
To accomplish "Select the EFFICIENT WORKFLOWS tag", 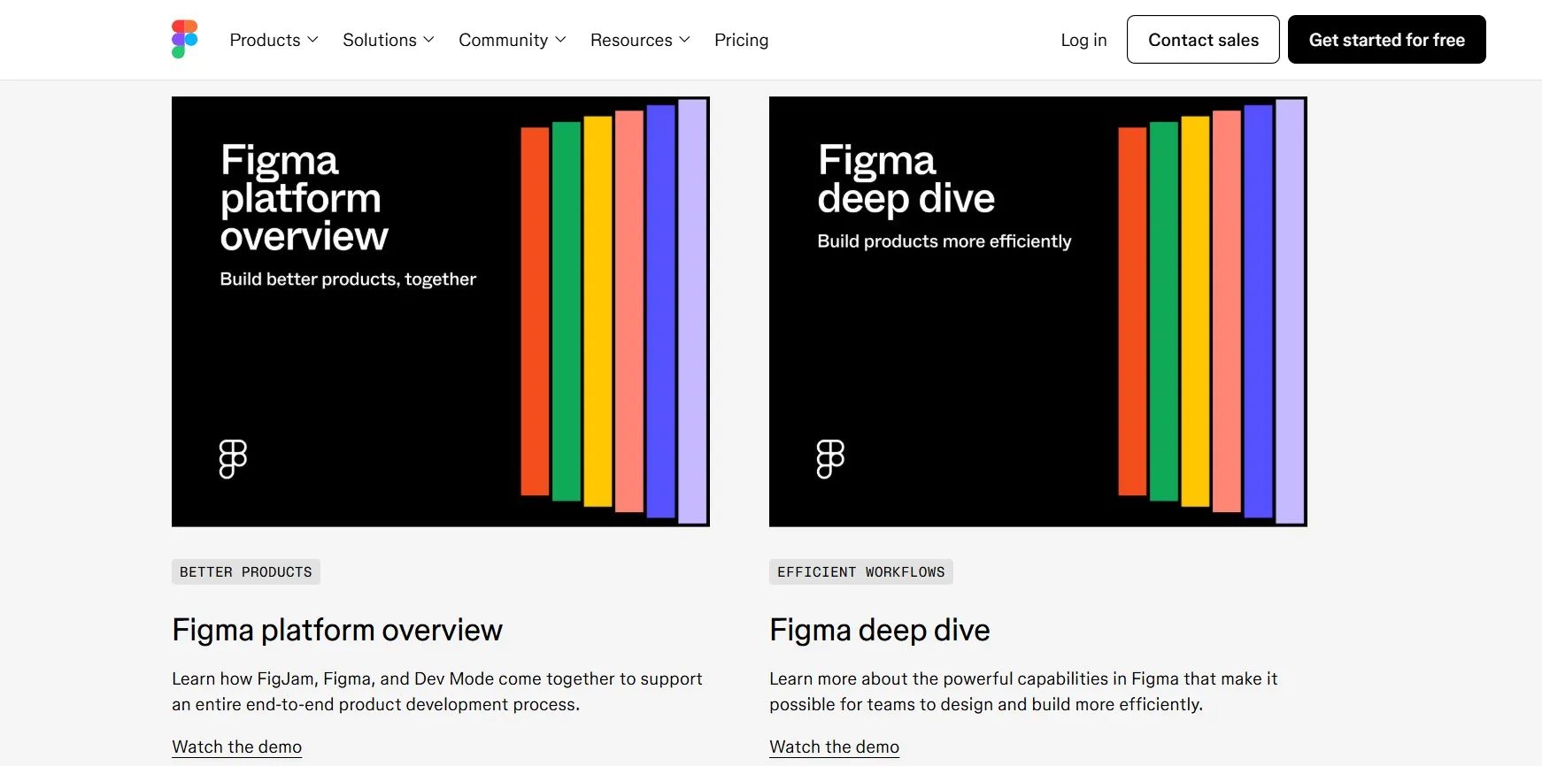I will point(860,572).
